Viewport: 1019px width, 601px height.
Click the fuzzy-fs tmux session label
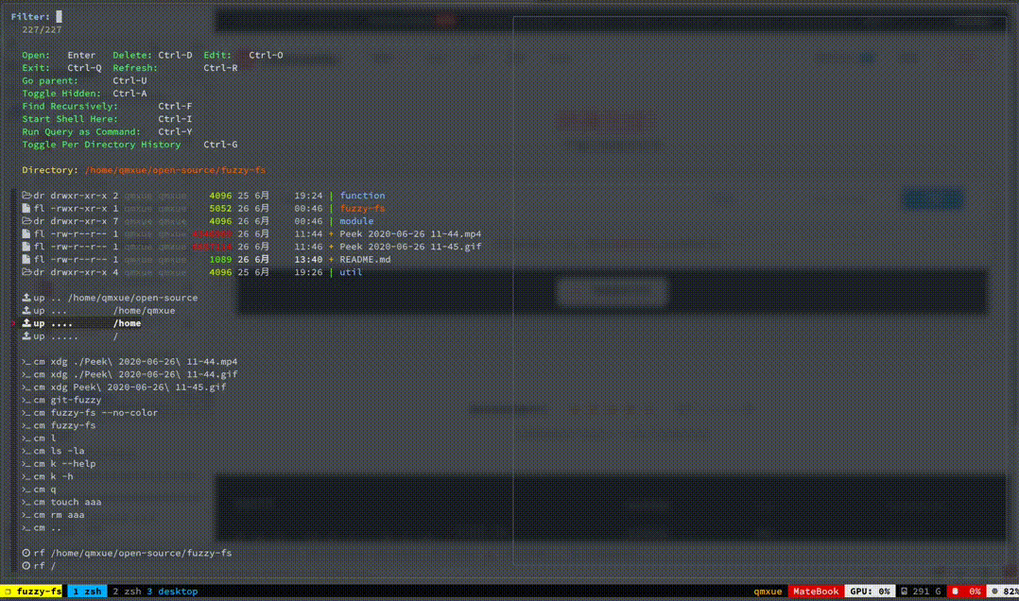33,592
